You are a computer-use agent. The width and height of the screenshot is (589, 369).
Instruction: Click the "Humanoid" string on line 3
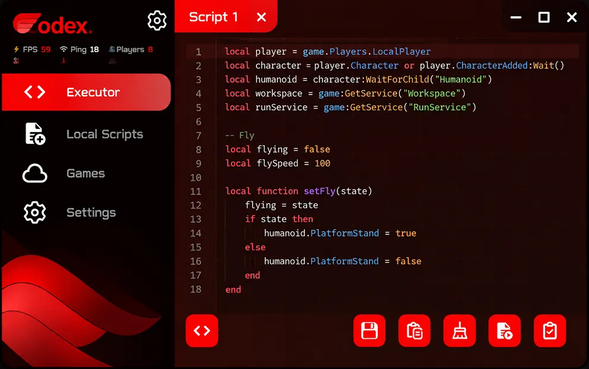point(461,79)
